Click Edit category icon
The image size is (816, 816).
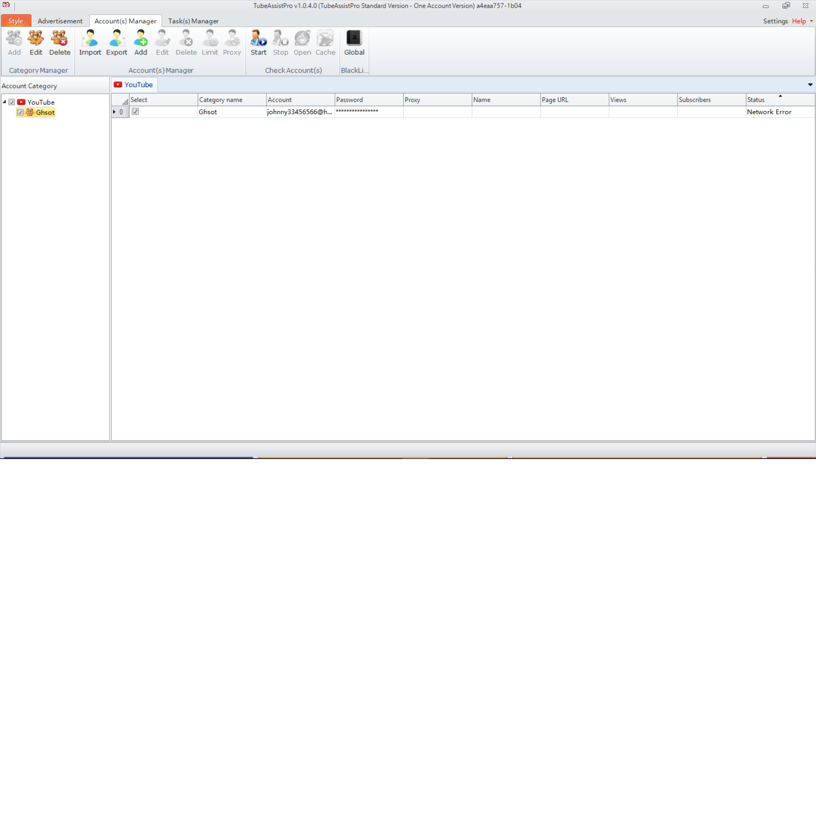[x=36, y=38]
